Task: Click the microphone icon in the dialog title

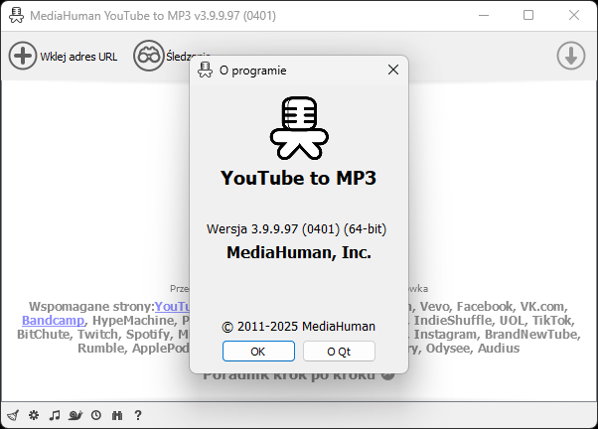Action: (x=205, y=70)
